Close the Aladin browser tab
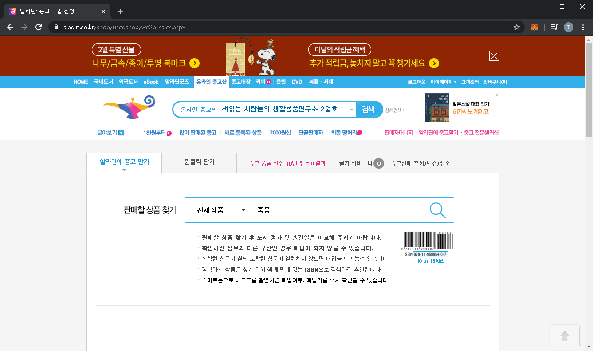The width and height of the screenshot is (593, 351). (103, 12)
